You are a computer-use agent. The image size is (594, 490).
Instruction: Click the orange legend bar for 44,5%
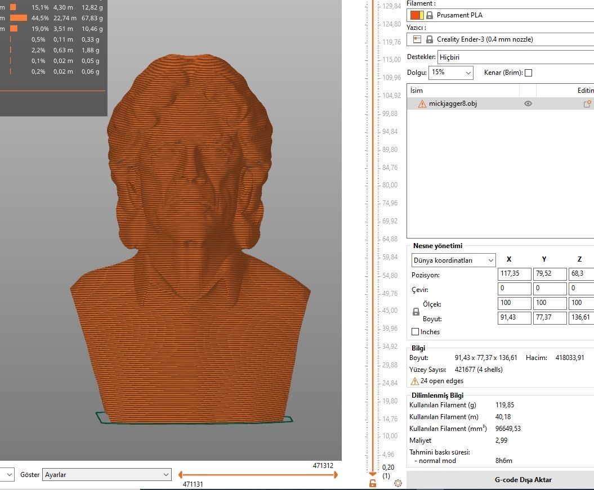(19, 18)
